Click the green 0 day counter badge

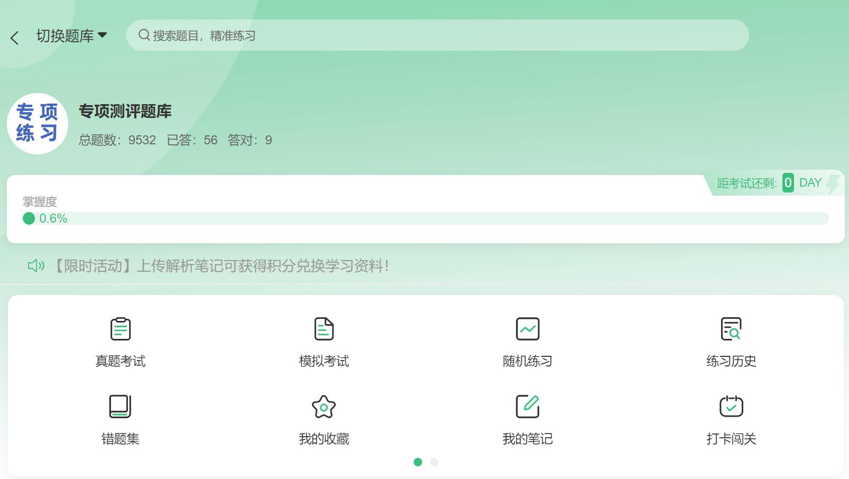pyautogui.click(x=788, y=183)
